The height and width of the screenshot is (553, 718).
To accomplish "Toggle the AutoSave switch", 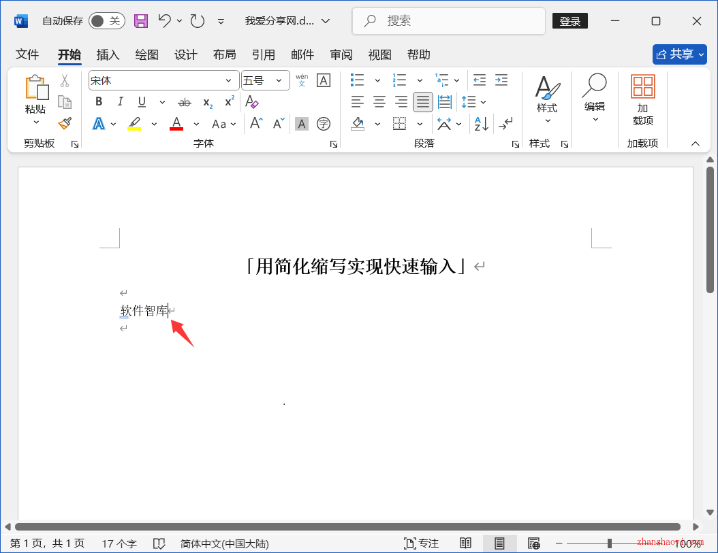I will pos(107,21).
